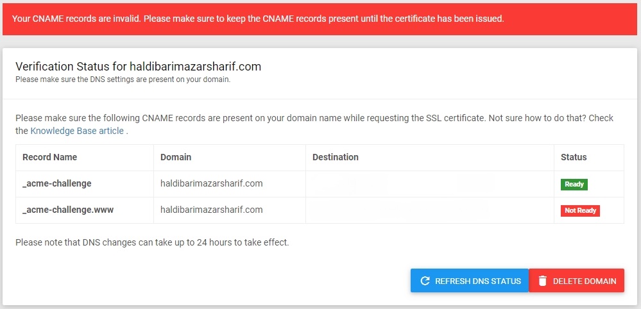The height and width of the screenshot is (309, 641).
Task: Click the red invalid CNAME records alert
Action: [258, 19]
